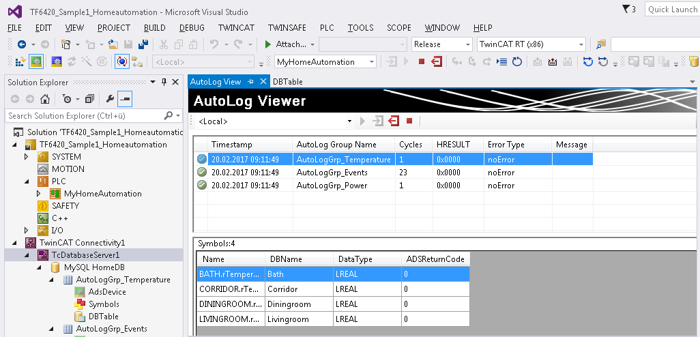Click the second gray refresh-cycle icon
This screenshot has width=700, height=337.
[603, 61]
